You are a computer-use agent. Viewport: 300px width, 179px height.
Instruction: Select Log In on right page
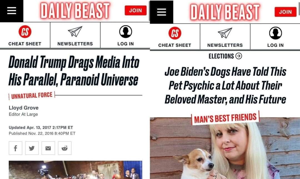click(276, 37)
